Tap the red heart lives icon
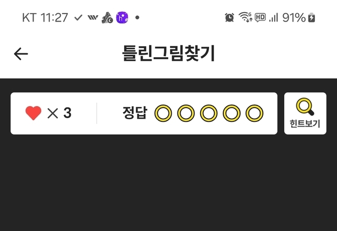This screenshot has width=337, height=231. (33, 113)
